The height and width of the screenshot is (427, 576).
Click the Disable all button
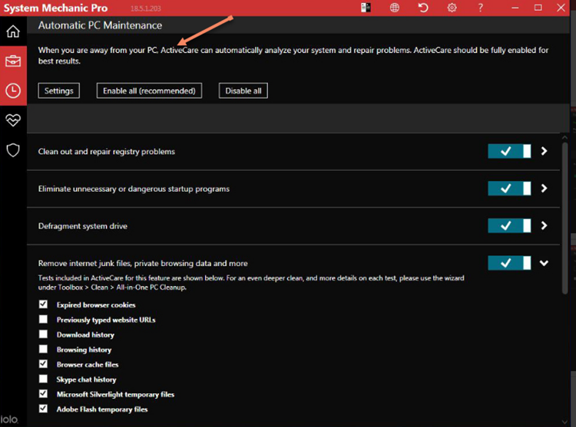coord(243,90)
